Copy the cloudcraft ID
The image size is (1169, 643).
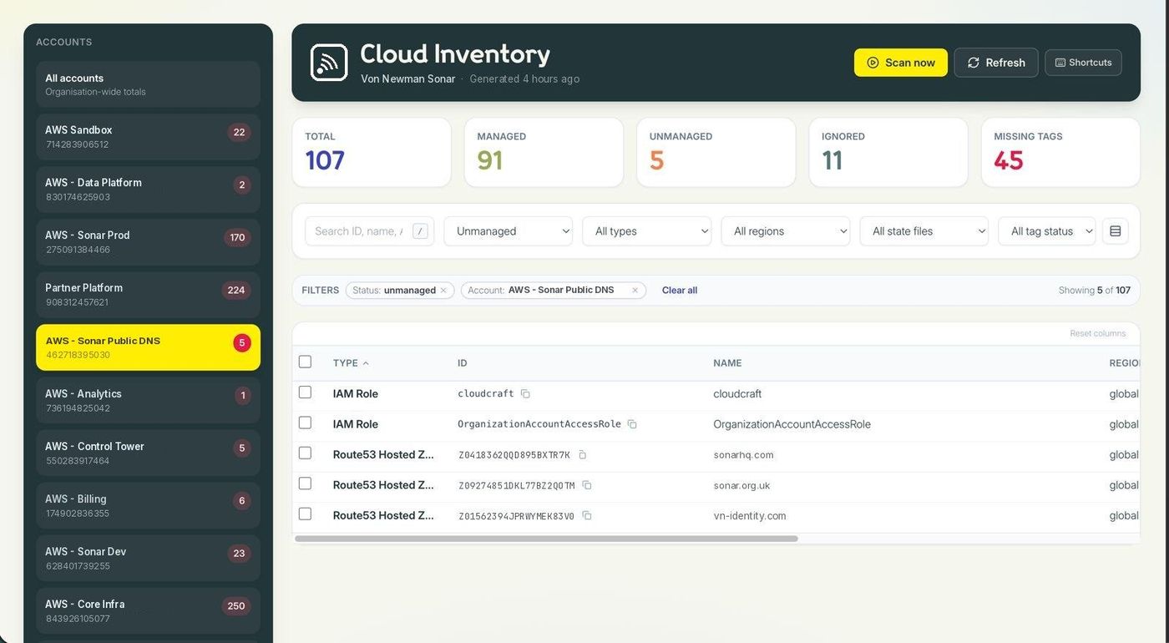525,393
